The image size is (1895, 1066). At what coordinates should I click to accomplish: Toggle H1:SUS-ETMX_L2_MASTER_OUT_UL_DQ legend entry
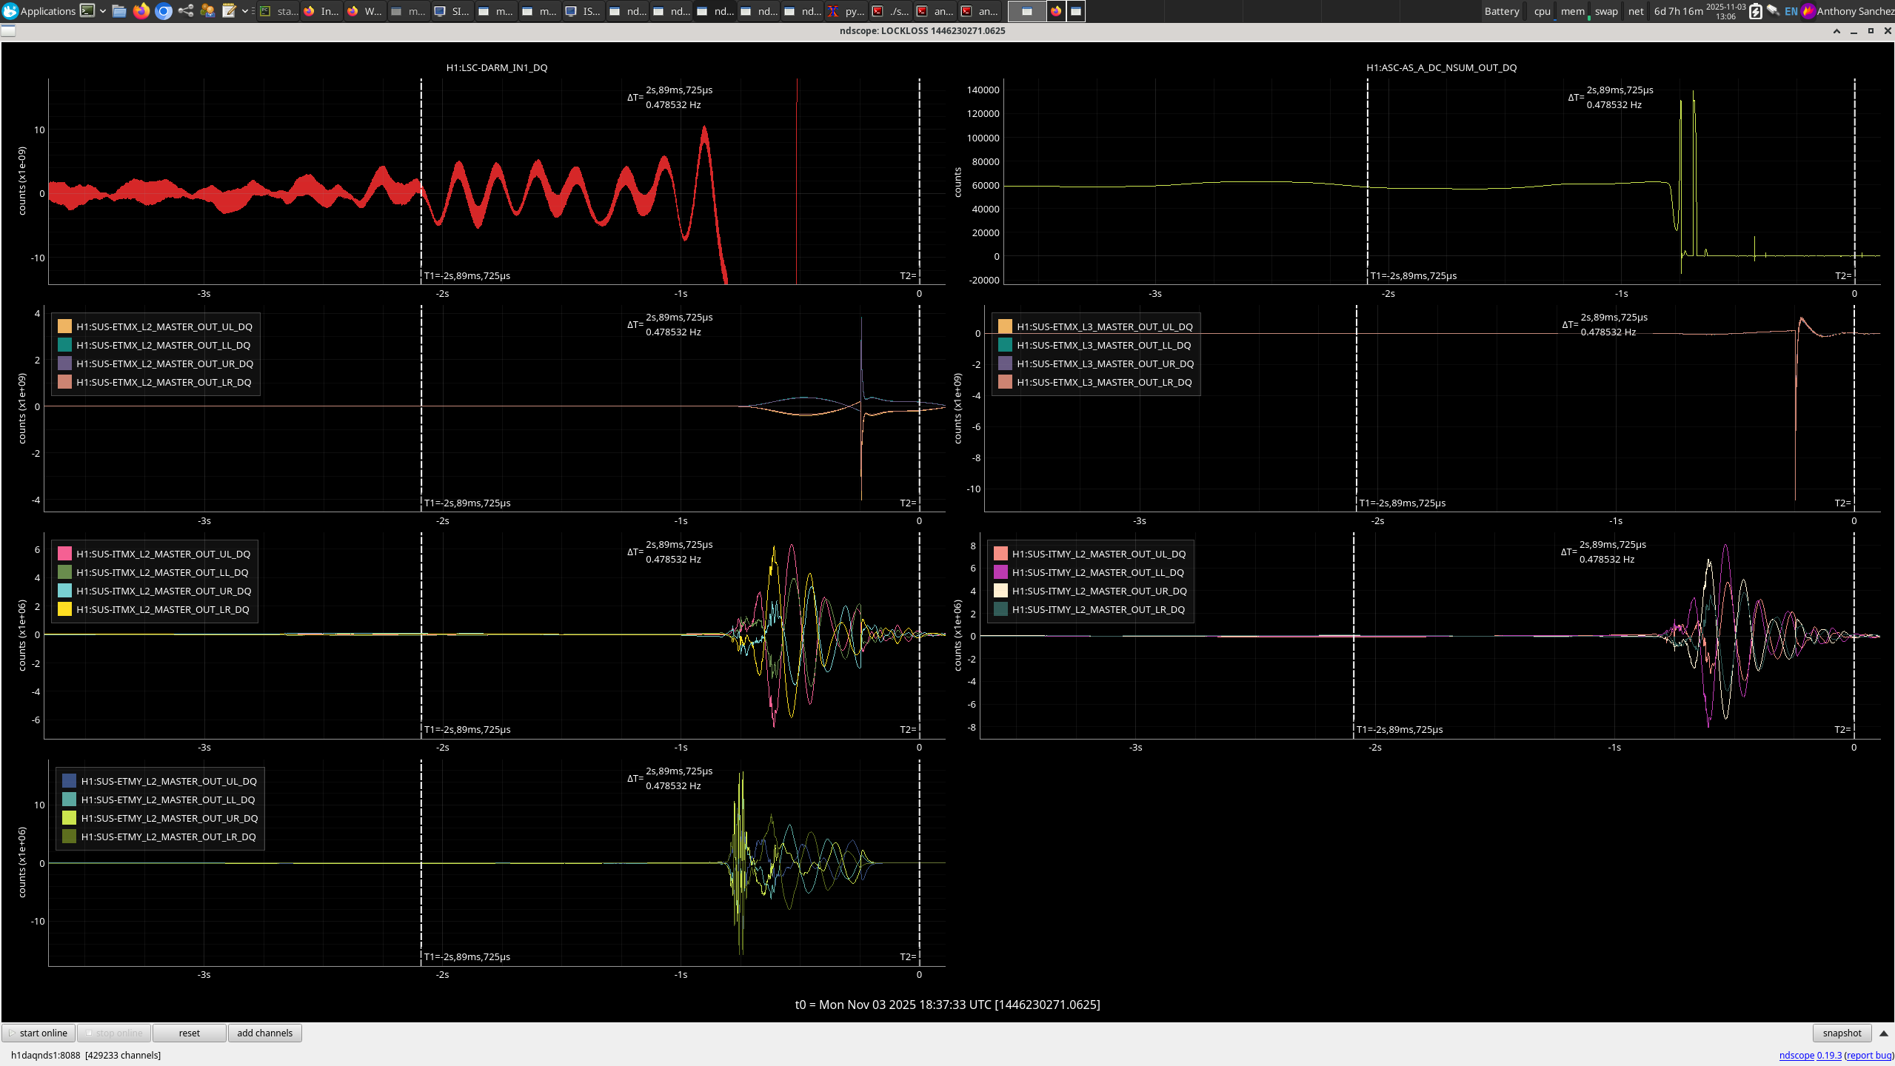click(x=164, y=326)
